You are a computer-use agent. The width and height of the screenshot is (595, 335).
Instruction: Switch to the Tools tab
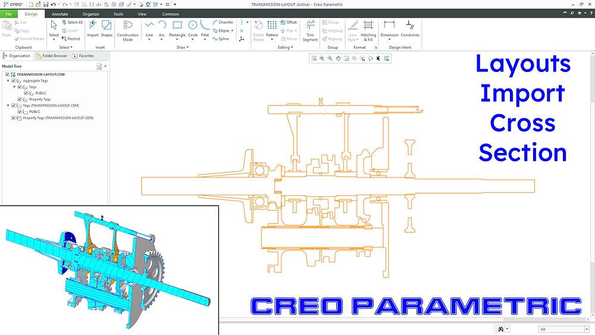(x=118, y=14)
